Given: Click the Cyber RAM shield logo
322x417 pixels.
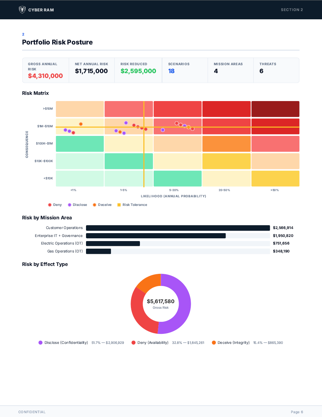Looking at the screenshot, I should pos(22,10).
